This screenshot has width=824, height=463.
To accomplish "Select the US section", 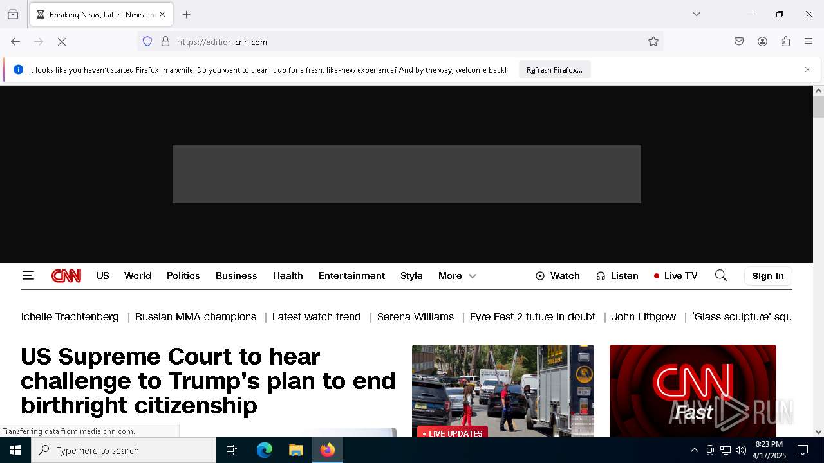I will coord(103,276).
